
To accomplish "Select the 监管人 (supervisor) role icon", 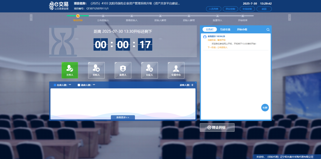I will coord(123,70).
